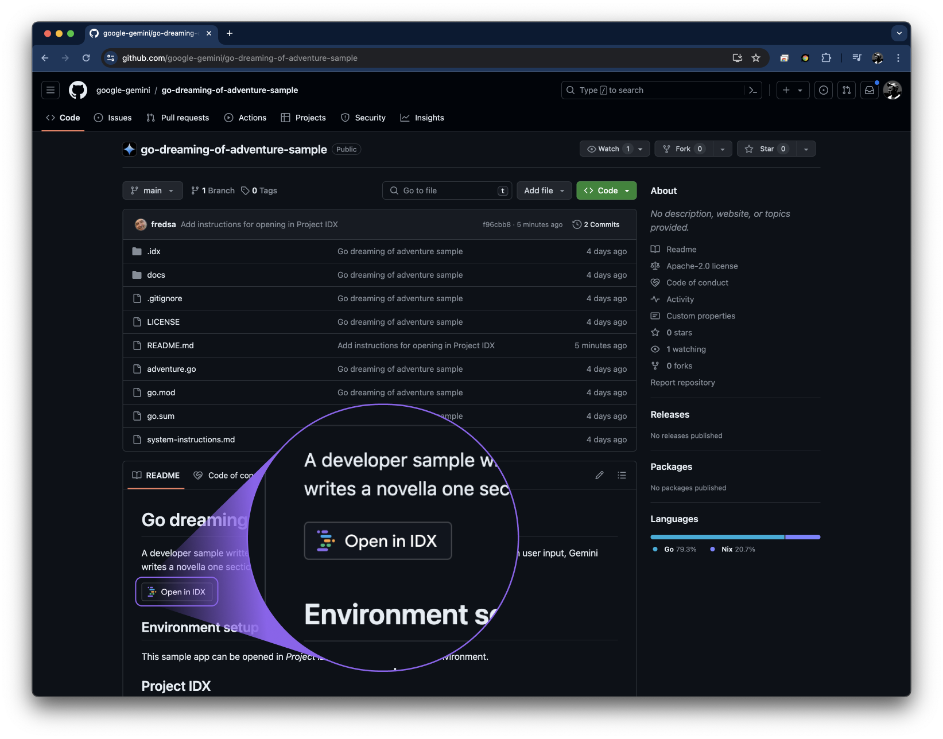Open the Apache-2.0 license link
Viewport: 943px width, 739px height.
point(702,266)
